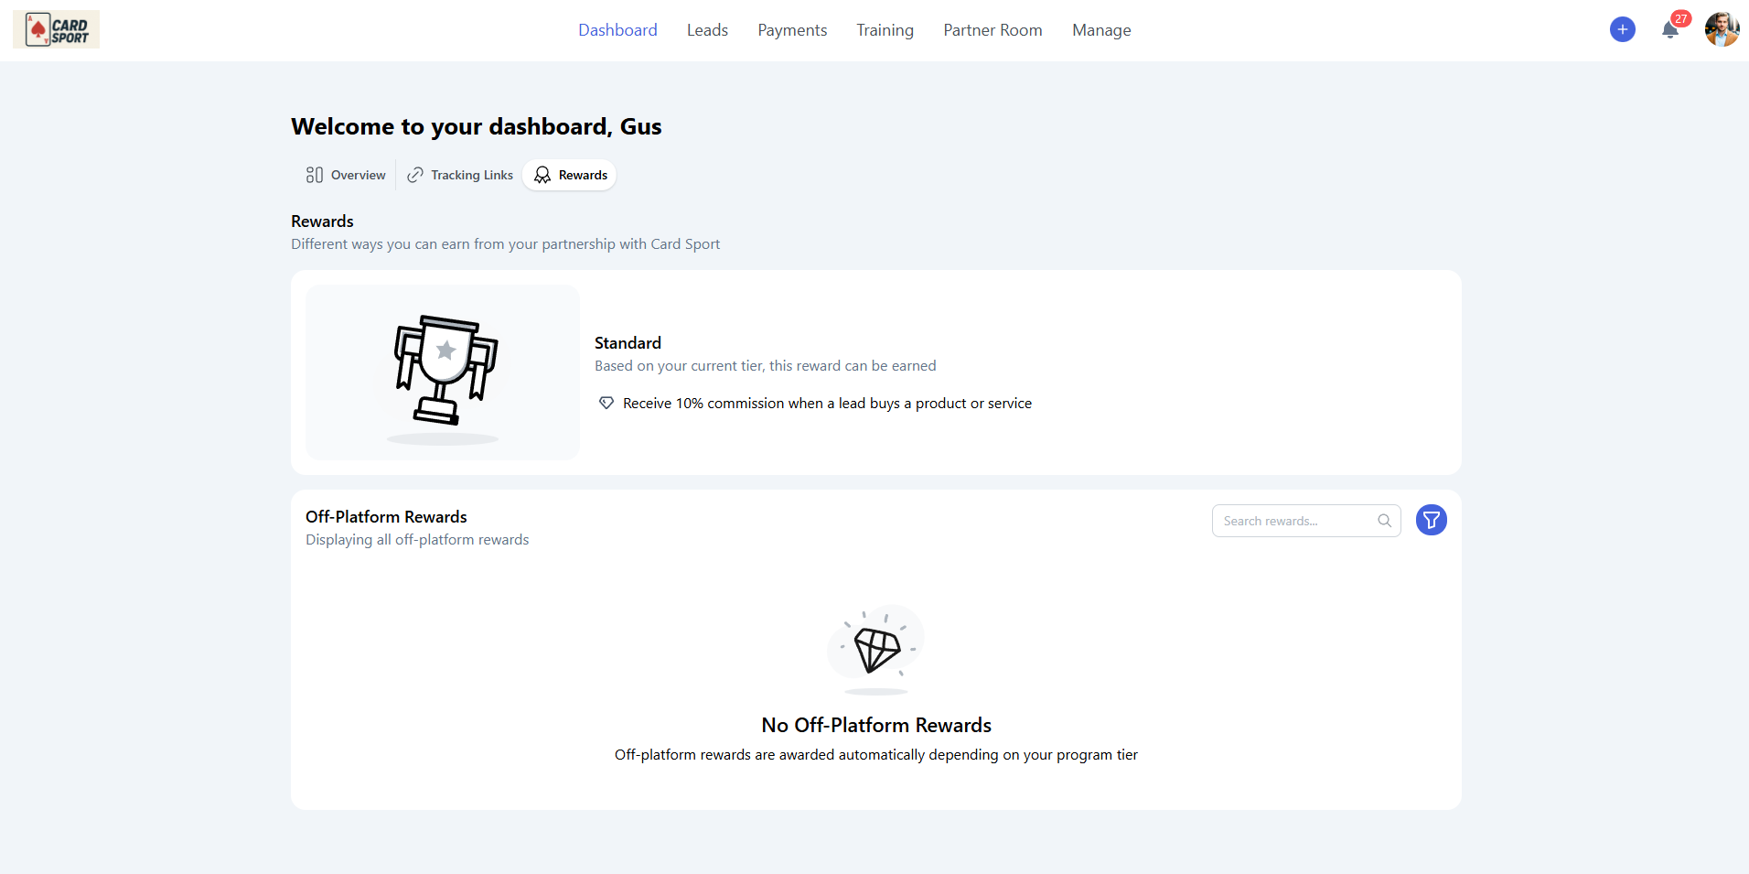This screenshot has width=1749, height=874.
Task: Click the blue filter rewards icon
Action: point(1431,521)
